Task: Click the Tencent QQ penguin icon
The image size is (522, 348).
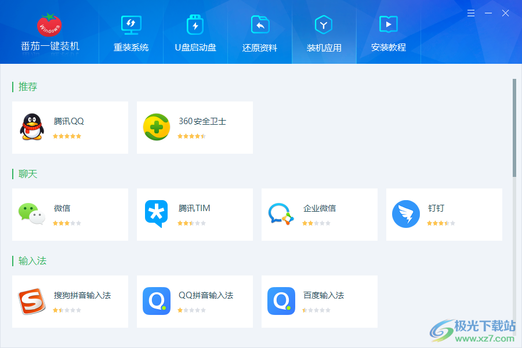Action: (x=32, y=127)
